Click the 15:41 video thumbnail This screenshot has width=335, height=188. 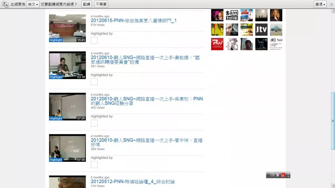pyautogui.click(x=67, y=28)
